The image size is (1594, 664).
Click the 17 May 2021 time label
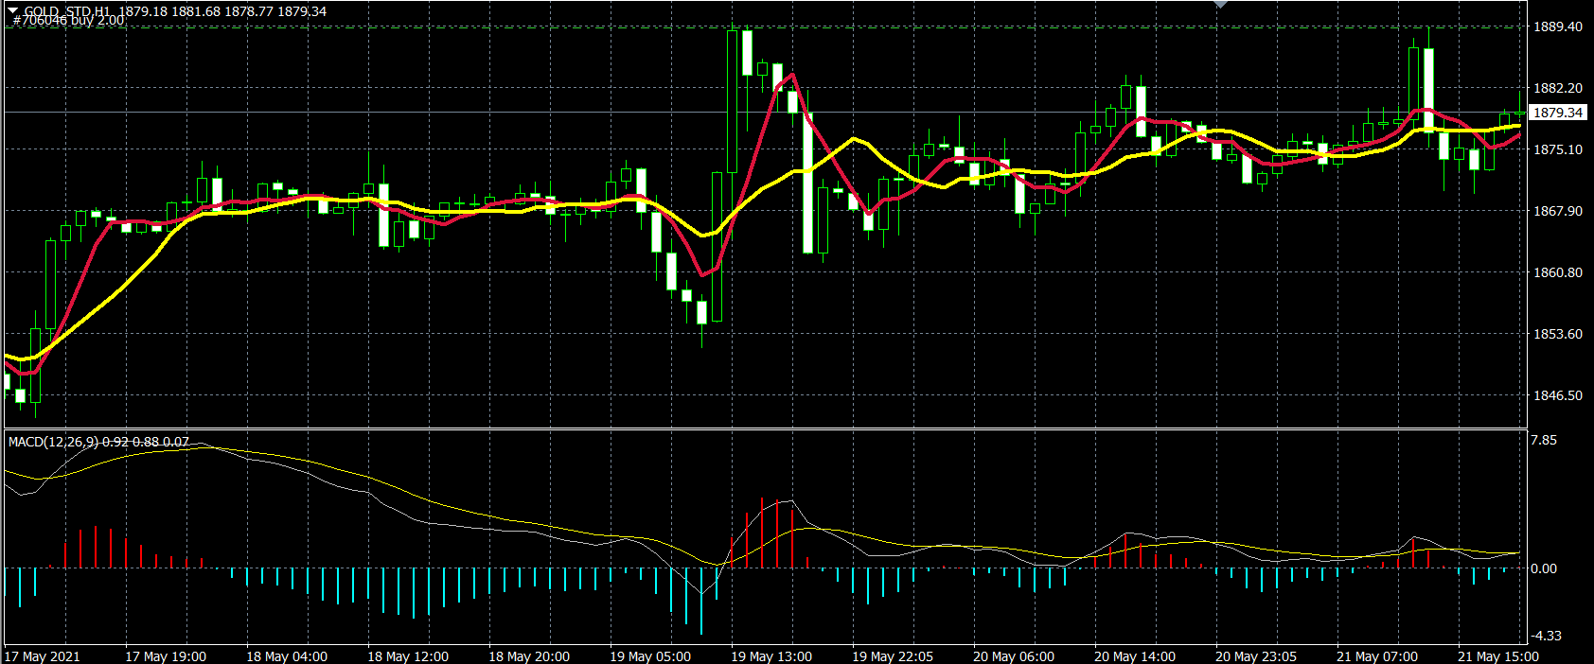tap(43, 655)
